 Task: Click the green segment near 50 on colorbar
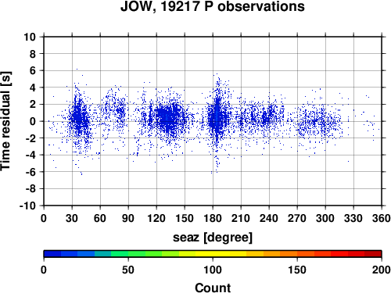128,254
